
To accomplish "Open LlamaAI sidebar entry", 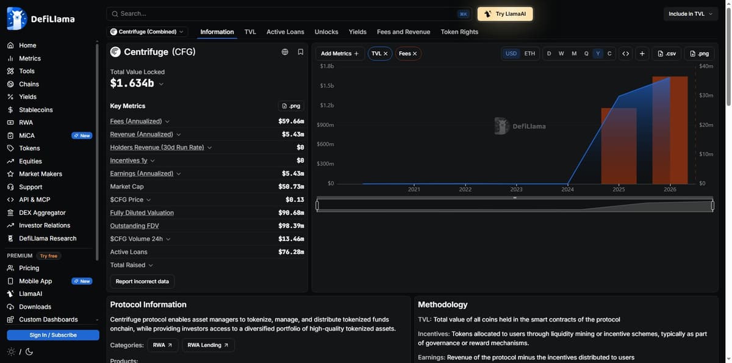I will (30, 293).
